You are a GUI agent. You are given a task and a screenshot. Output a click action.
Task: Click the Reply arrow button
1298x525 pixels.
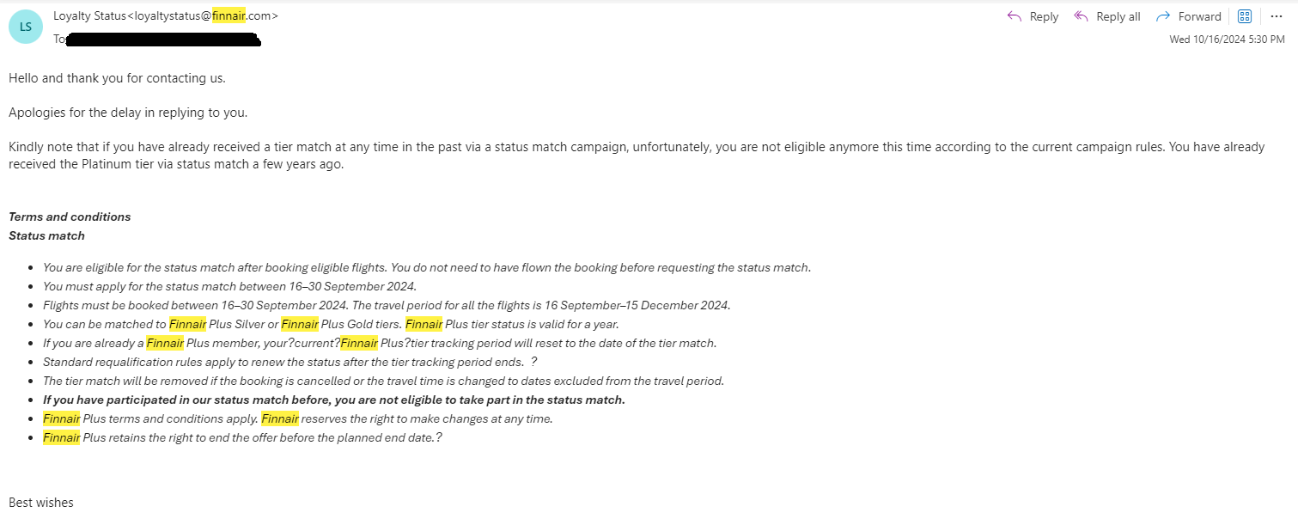(1033, 16)
